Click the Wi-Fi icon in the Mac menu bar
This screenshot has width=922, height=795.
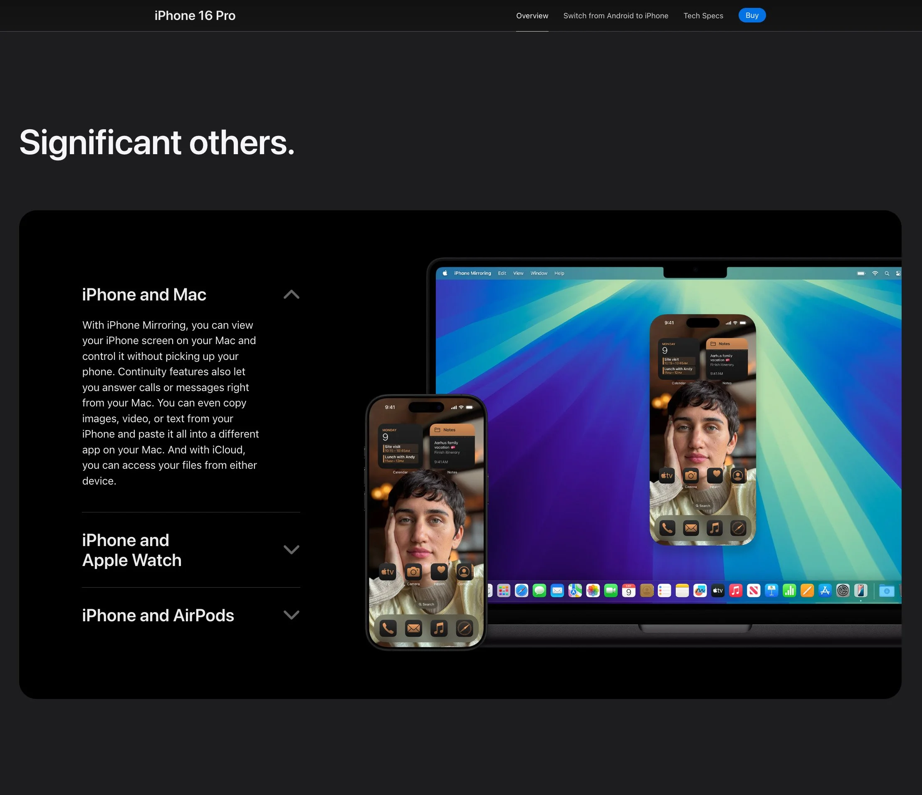[x=875, y=273]
